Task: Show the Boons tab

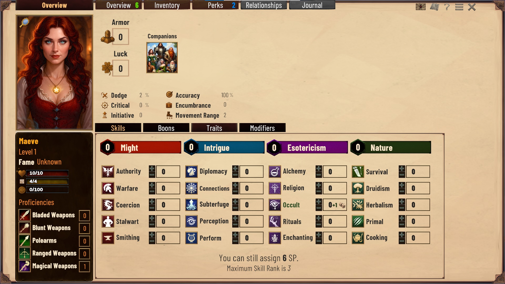Action: coord(166,128)
